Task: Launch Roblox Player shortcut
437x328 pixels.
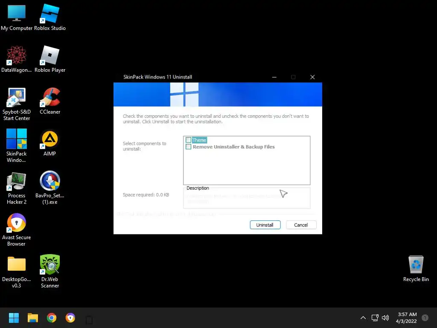Action: coord(50,59)
